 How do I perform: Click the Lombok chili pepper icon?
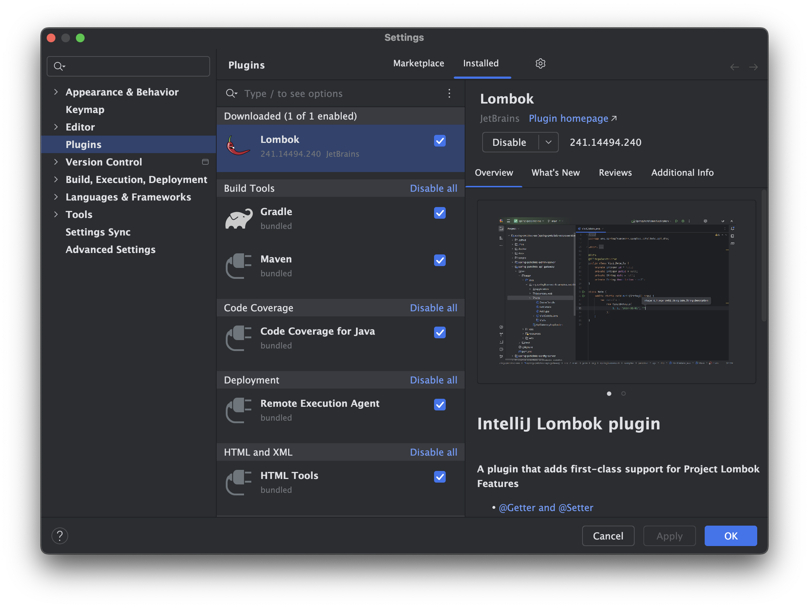point(238,146)
